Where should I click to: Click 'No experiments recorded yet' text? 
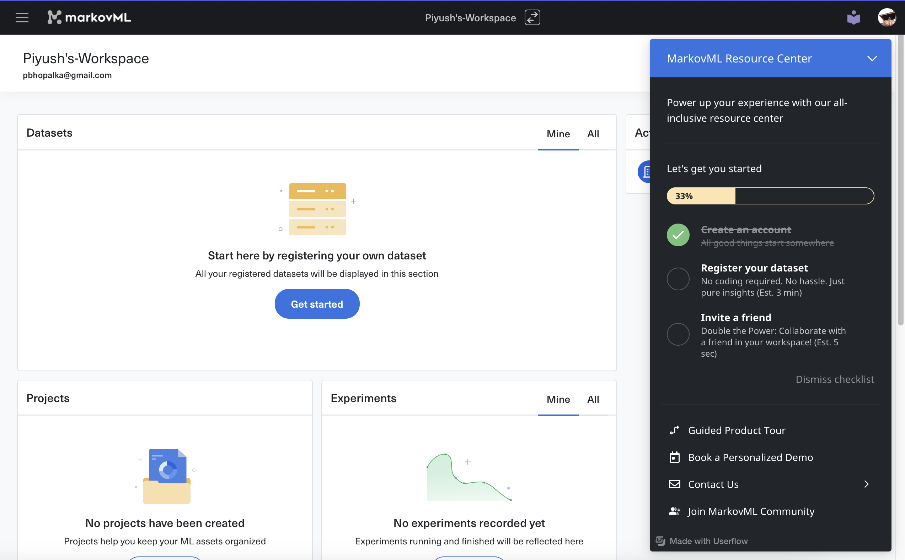tap(469, 523)
